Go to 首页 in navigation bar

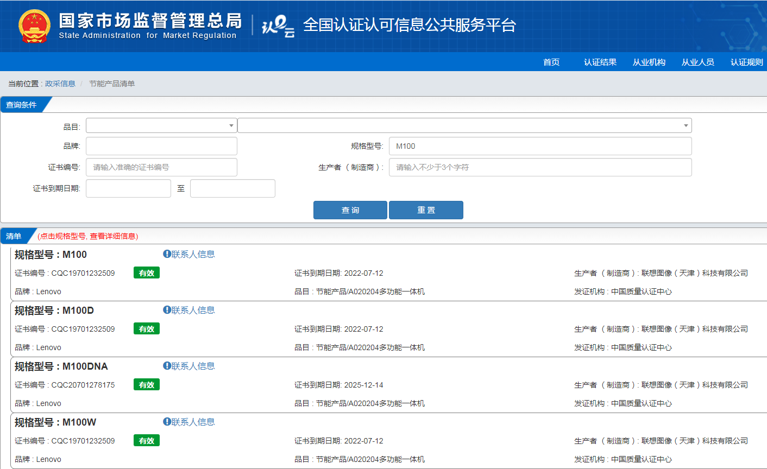[x=551, y=62]
